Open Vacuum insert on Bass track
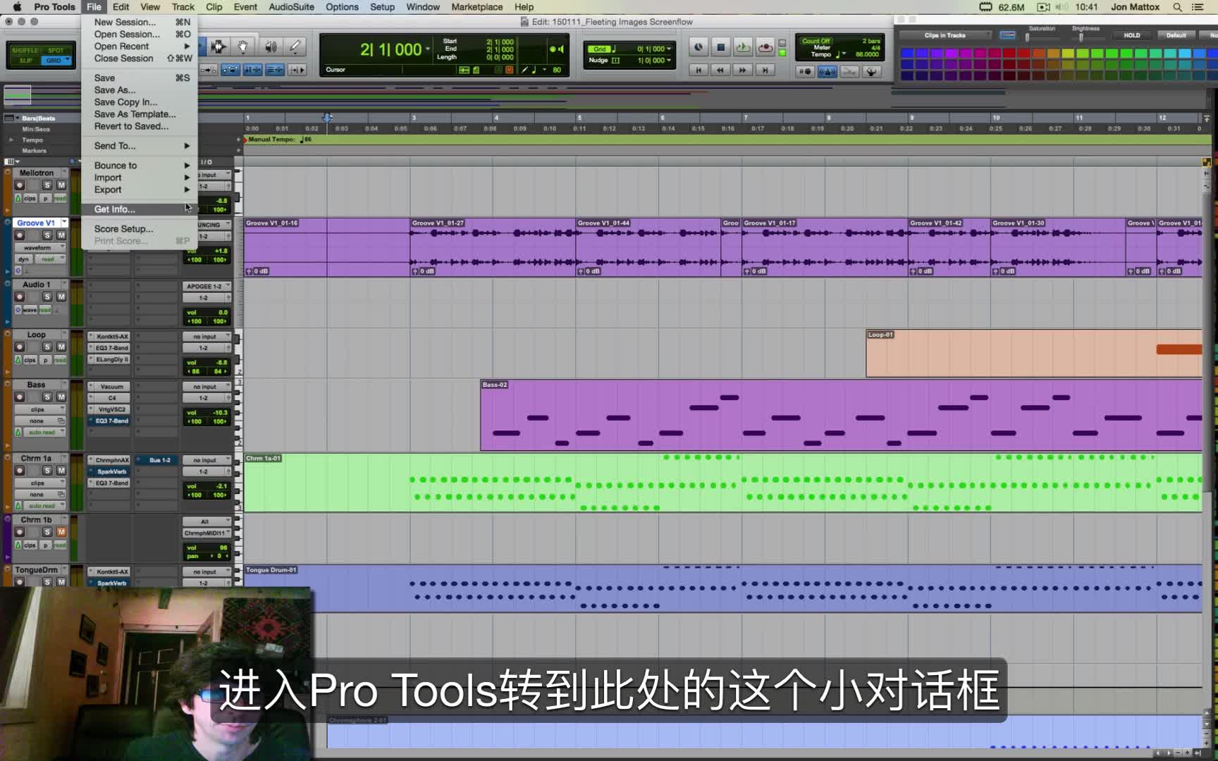This screenshot has width=1218, height=761. click(x=111, y=387)
